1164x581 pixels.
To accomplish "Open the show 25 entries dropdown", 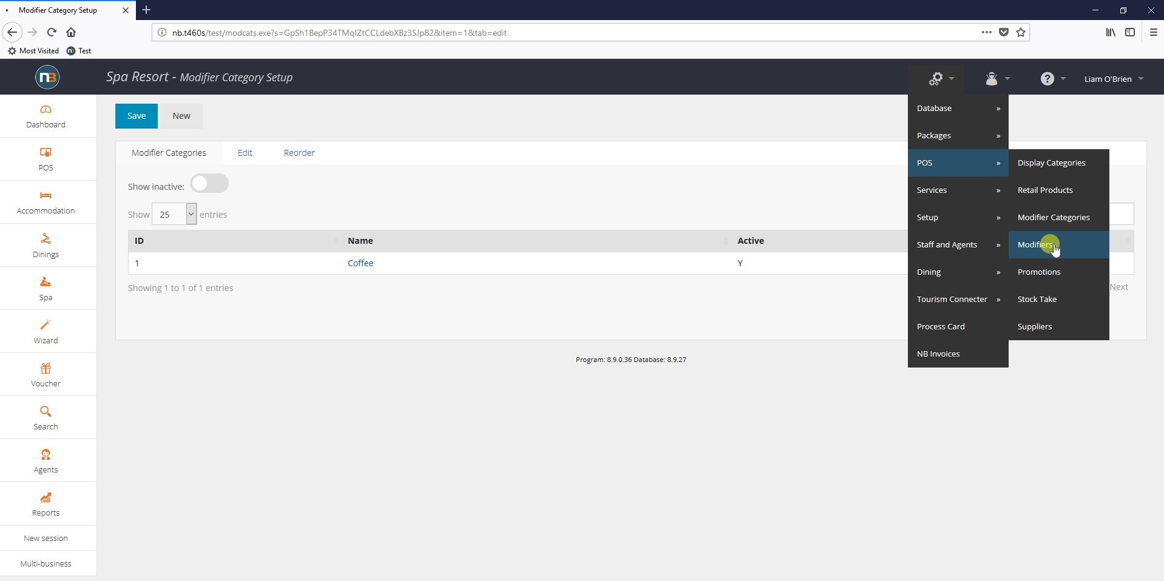I will pyautogui.click(x=174, y=214).
